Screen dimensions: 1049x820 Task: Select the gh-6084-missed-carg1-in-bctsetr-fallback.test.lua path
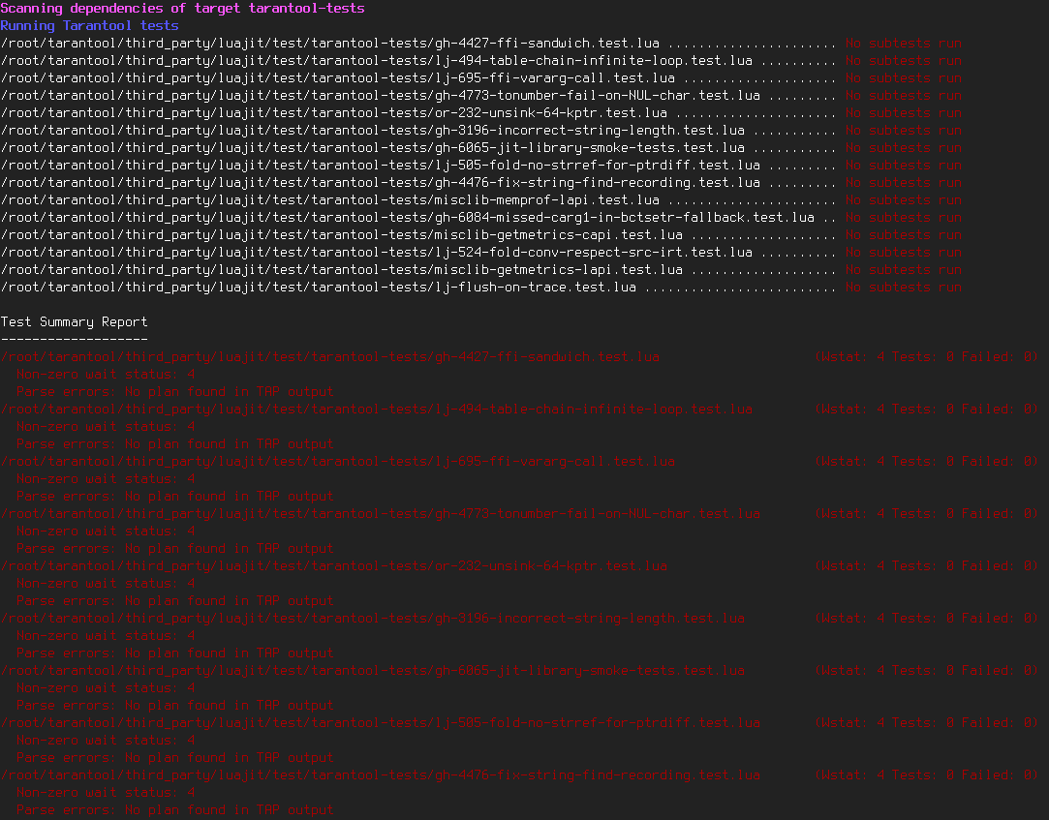pos(408,218)
